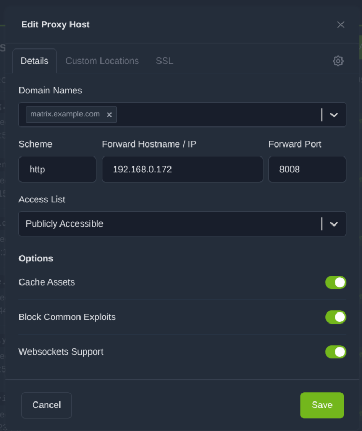Switch to the Details tab
Screen dimensions: 362x431
point(34,61)
